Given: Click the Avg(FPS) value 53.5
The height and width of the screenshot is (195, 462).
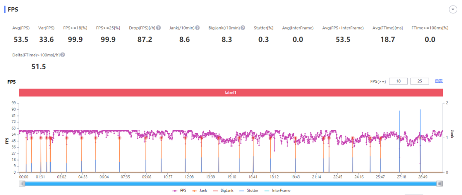Looking at the screenshot, I should (x=21, y=39).
